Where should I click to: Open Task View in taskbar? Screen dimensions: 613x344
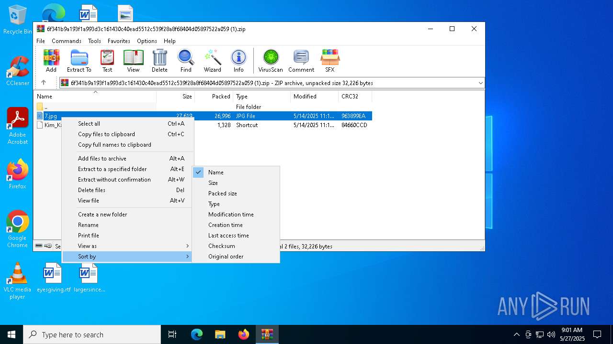coord(172,334)
